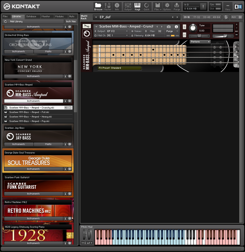Show the Scarbee Jay-Bass info
The height and width of the screenshot is (252, 245).
(x=65, y=144)
